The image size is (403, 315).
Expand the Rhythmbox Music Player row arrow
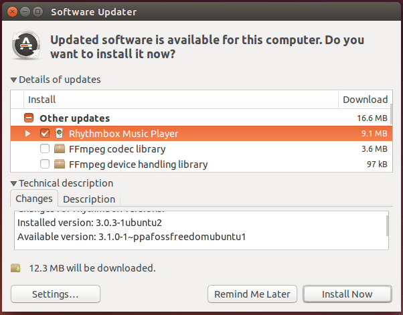point(27,134)
